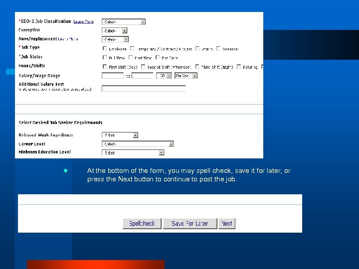Click the Career Level label
359x269 pixels.
coord(32,144)
